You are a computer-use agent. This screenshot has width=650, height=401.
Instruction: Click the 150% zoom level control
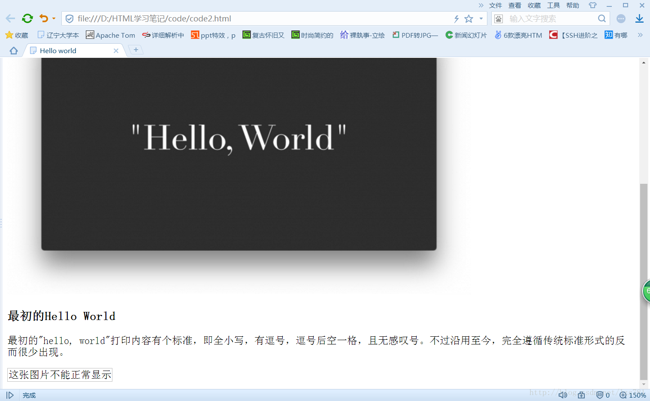coord(633,395)
